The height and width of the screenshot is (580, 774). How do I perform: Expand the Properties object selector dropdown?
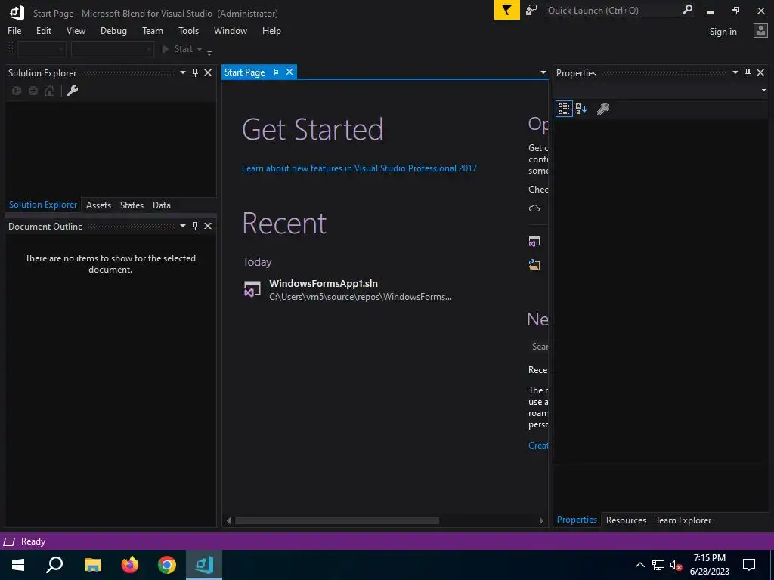(763, 91)
